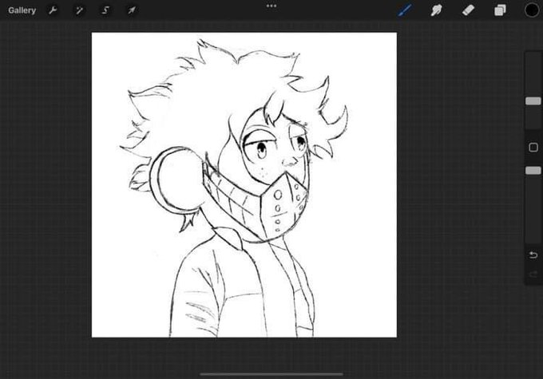Open the Layers panel
Screen dimensions: 543x379
[500, 10]
